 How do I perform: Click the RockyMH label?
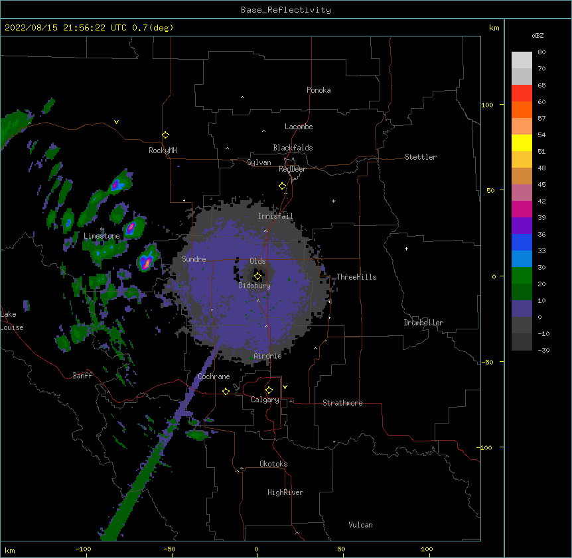(163, 150)
